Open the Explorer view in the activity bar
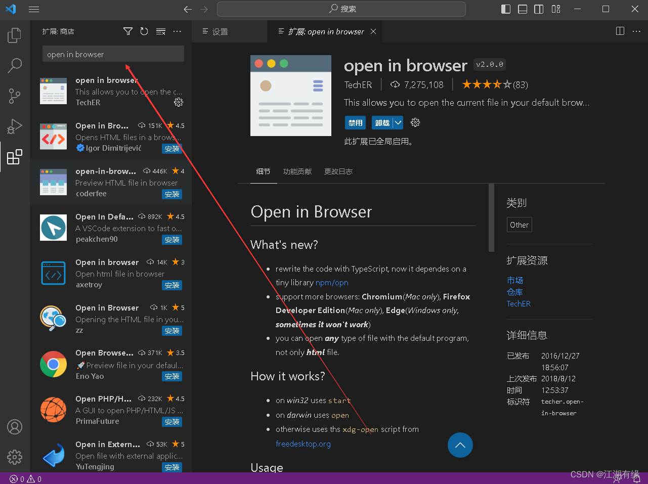Viewport: 648px width, 484px height. (x=15, y=35)
